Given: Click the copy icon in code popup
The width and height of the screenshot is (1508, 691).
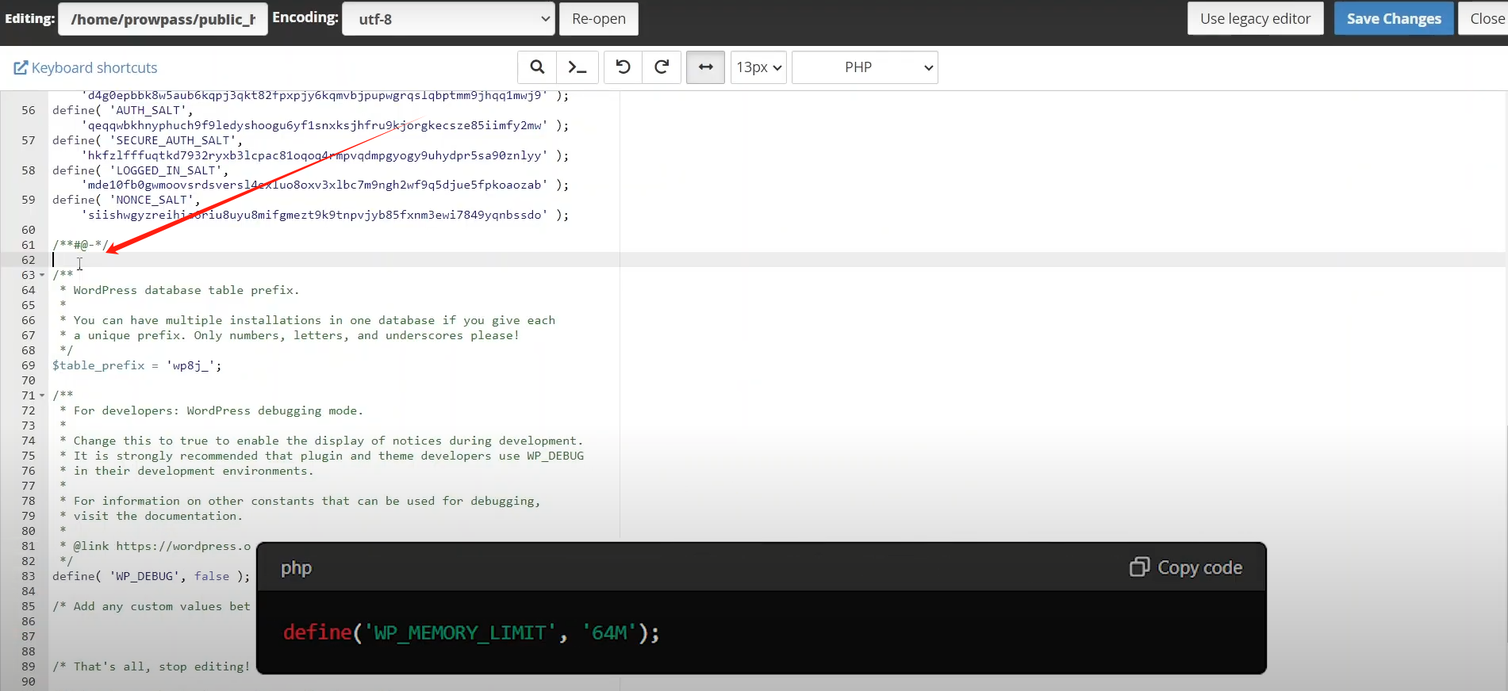Looking at the screenshot, I should [x=1139, y=567].
